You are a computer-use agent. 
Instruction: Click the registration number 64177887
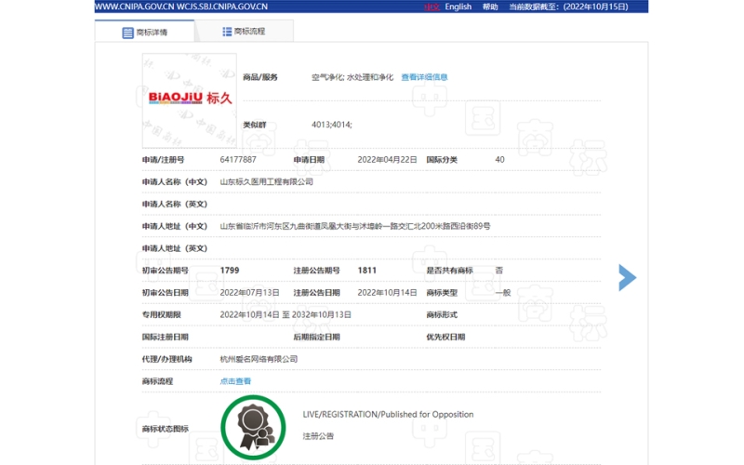coord(238,160)
